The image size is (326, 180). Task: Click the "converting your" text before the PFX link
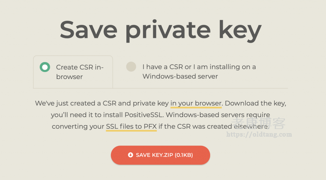(78, 126)
